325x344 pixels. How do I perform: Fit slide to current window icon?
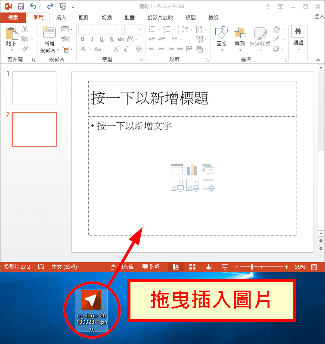tap(314, 267)
